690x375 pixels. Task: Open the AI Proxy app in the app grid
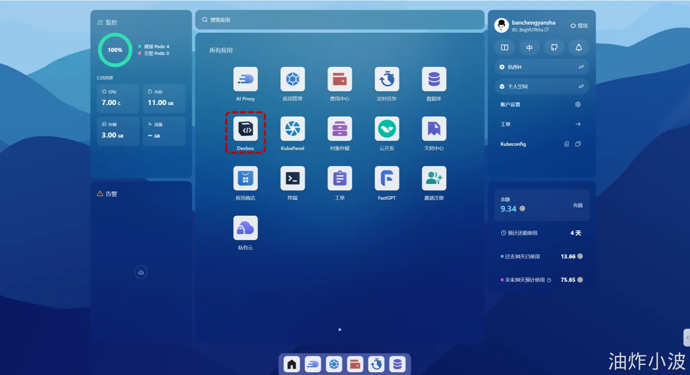pyautogui.click(x=245, y=79)
